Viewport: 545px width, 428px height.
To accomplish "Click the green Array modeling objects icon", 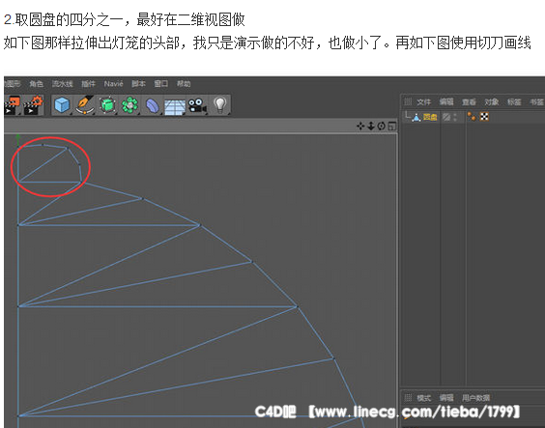I will 129,105.
